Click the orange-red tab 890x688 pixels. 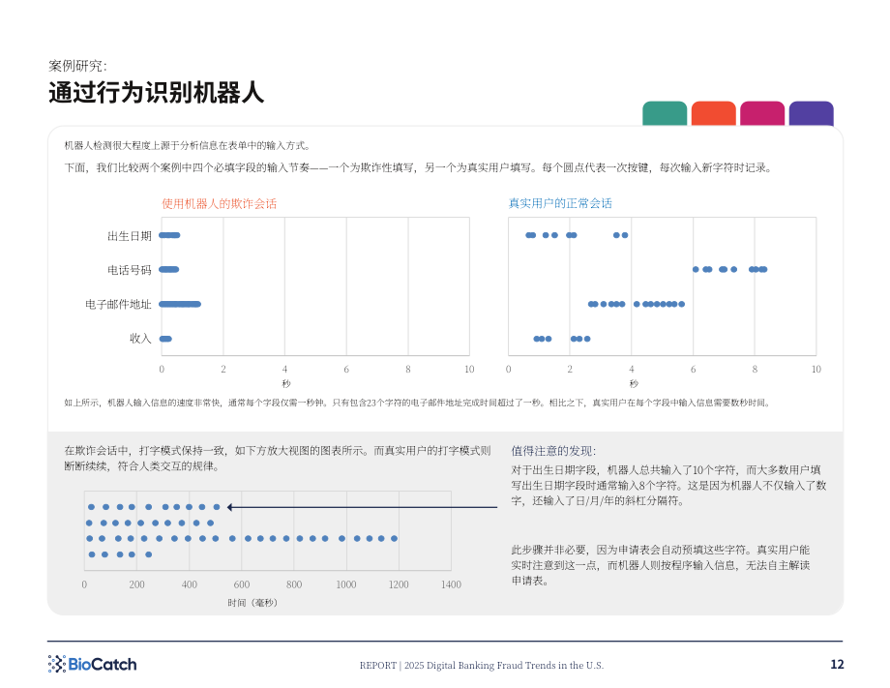714,113
